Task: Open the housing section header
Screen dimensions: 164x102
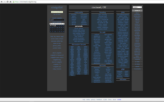Action: coord(102,12)
